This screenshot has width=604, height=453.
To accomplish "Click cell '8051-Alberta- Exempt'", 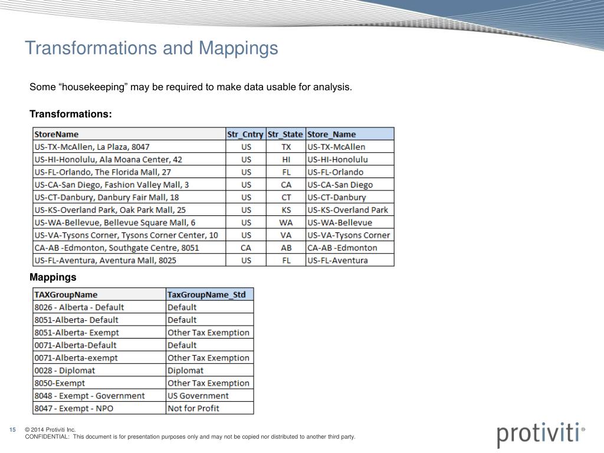I will click(x=99, y=333).
